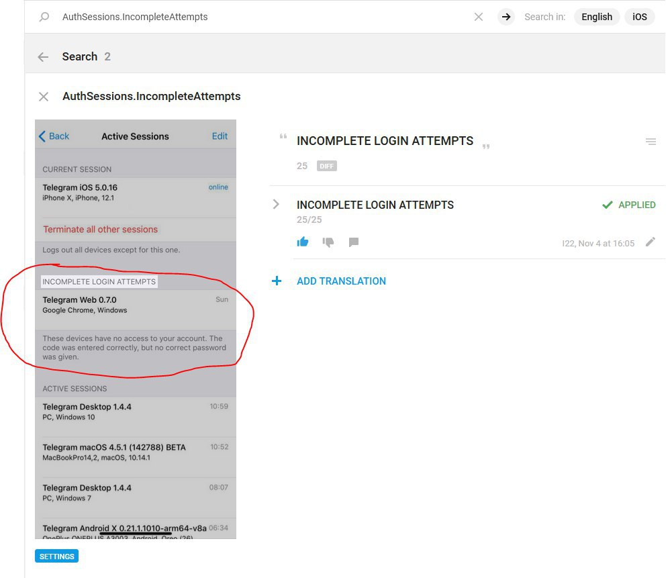Click the Search breadcrumb label

coord(80,57)
